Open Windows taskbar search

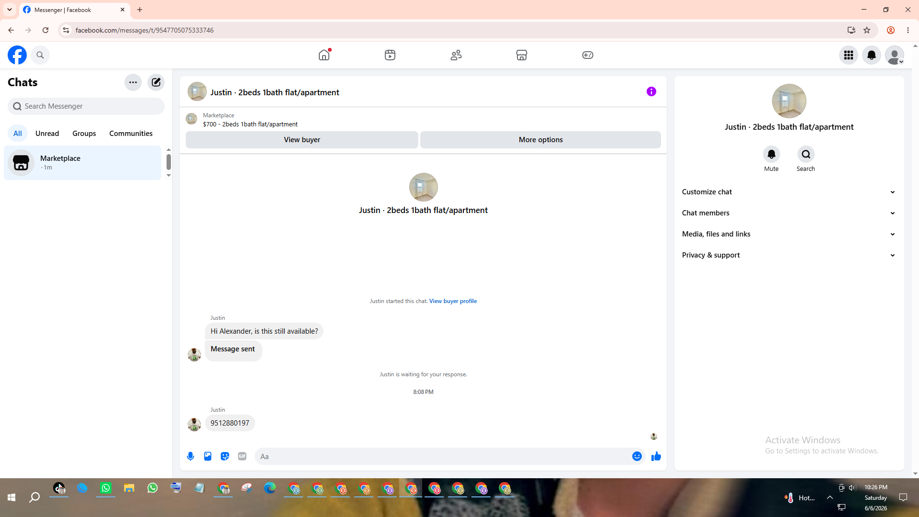[x=34, y=498]
